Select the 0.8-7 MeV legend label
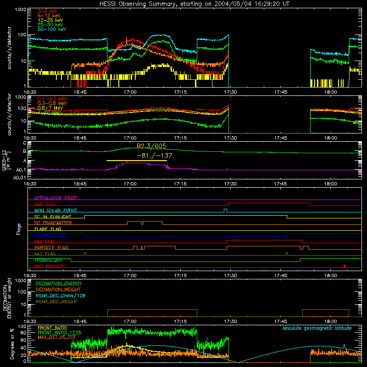The height and width of the screenshot is (367, 367). click(50, 108)
